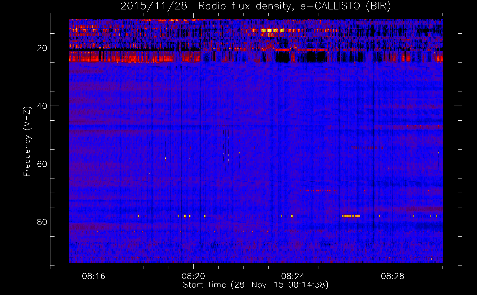Click the 40 frequency tick label
Viewport: 477px width, 295px height.
click(42, 106)
